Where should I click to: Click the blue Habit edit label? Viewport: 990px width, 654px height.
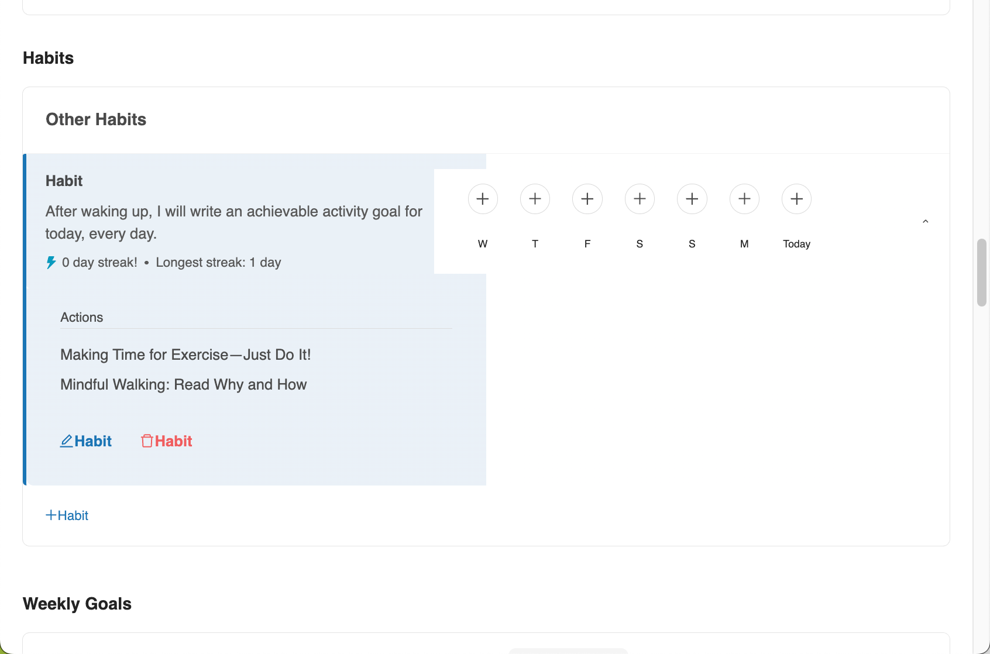[93, 441]
